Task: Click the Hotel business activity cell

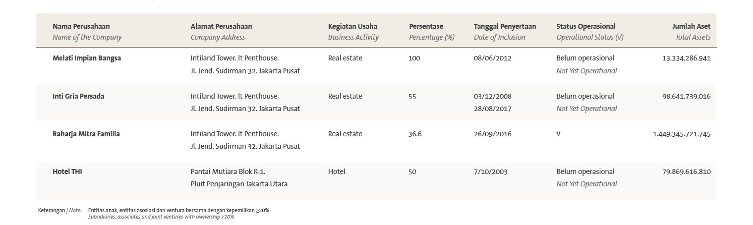Action: [337, 171]
